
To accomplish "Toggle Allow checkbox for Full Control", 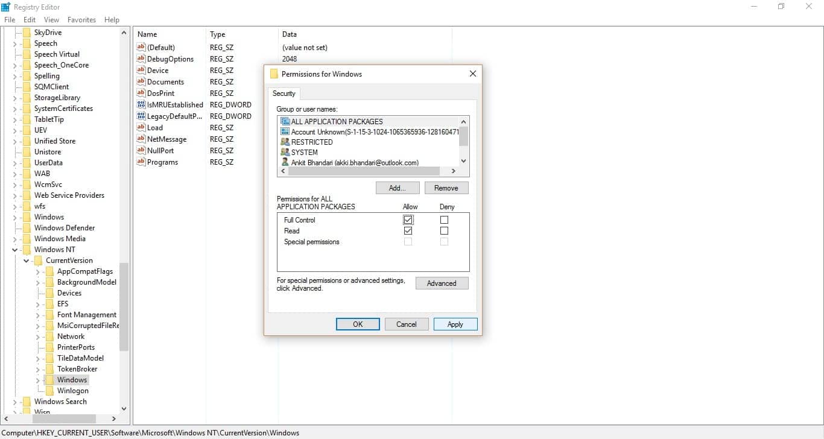I will point(408,220).
